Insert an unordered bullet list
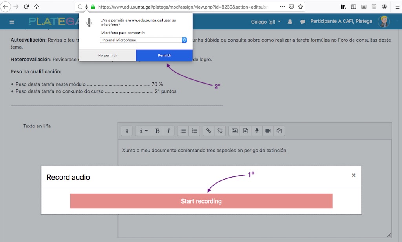Screen dimensions: 402x242 click(x=183, y=131)
